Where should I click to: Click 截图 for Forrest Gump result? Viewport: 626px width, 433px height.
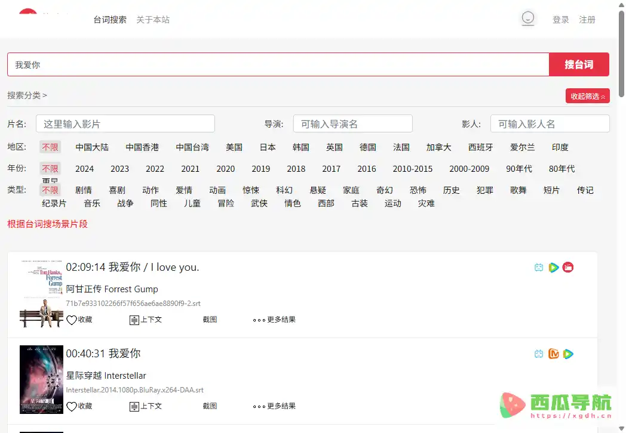click(x=210, y=320)
